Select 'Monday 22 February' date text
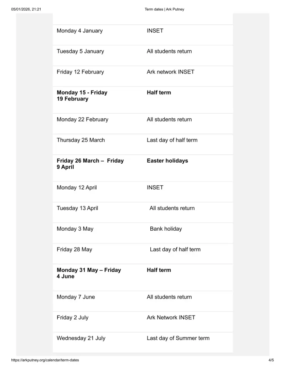 [x=83, y=119]
